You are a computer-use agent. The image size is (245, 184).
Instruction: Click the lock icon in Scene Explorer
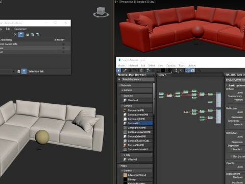[x=28, y=35]
